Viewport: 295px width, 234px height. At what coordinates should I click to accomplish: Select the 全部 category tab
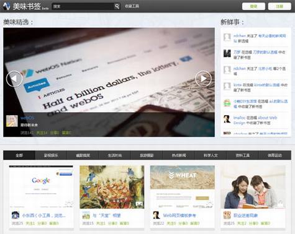19,155
